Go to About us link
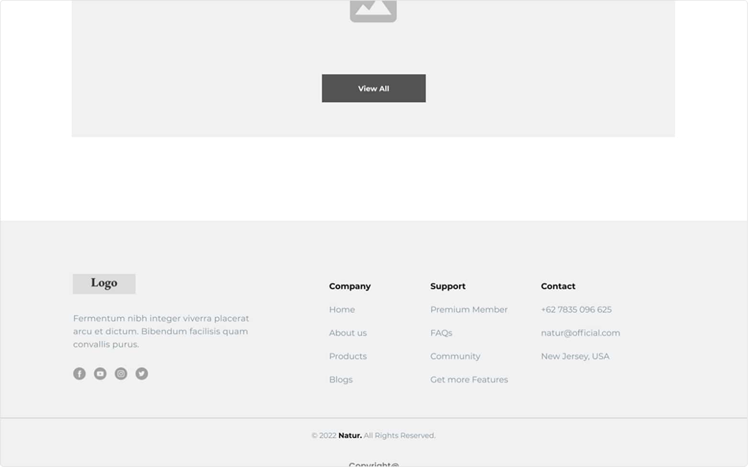Viewport: 748px width, 467px height. click(x=348, y=333)
